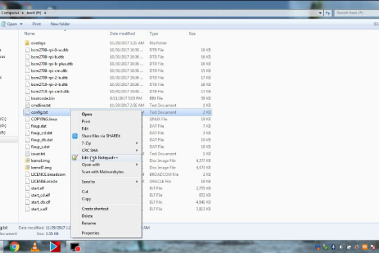Select the cmdline.txt file icon
The height and width of the screenshot is (253, 379).
pos(28,105)
